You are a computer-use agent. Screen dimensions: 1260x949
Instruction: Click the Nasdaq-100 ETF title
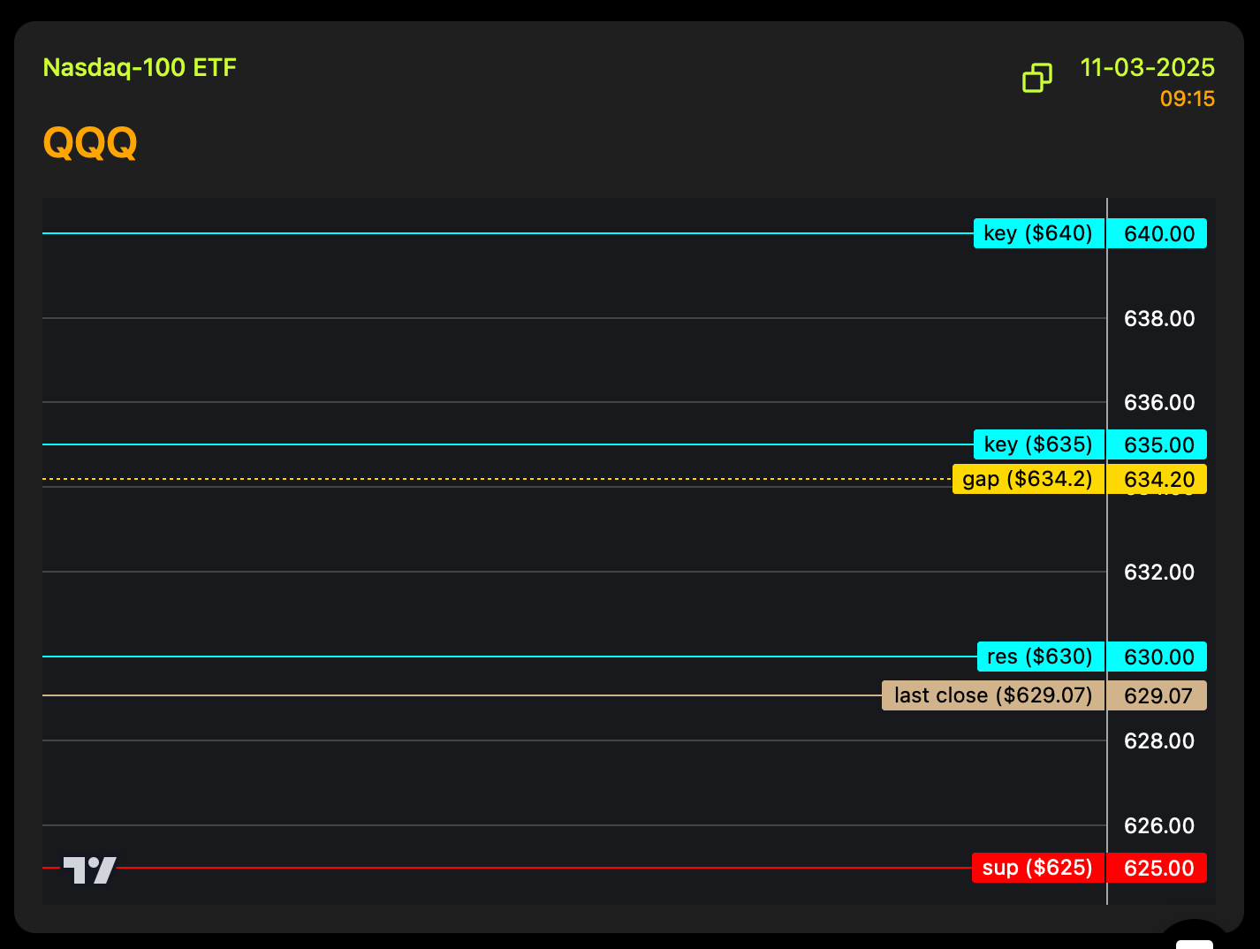click(x=140, y=68)
